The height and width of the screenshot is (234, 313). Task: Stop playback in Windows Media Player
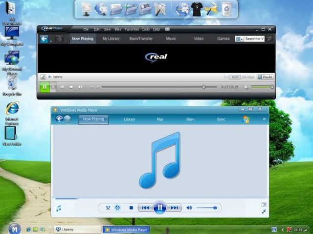click(131, 208)
